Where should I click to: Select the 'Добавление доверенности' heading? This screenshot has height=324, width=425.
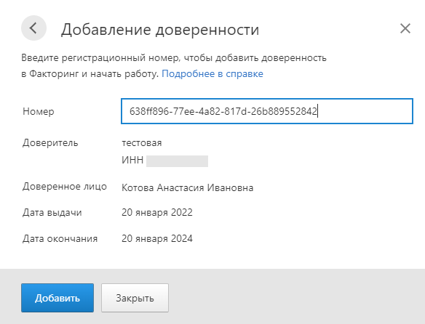click(160, 30)
